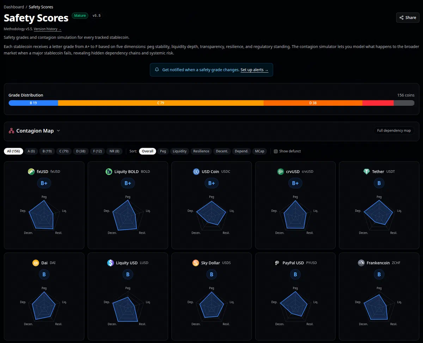423x343 pixels.
Task: Click the 'PYUSD' ticker text
Action: (x=311, y=263)
